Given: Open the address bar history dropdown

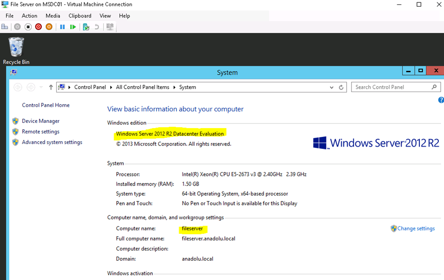Looking at the screenshot, I should (x=332, y=87).
